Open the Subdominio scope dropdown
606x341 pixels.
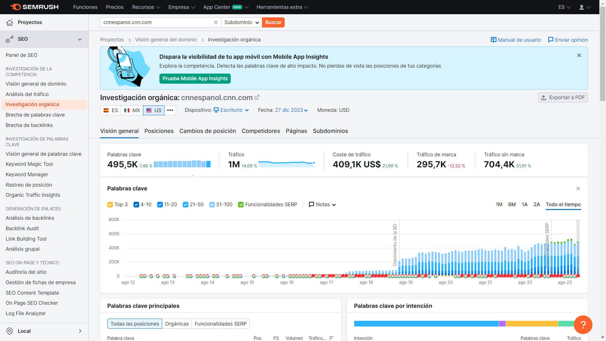click(241, 22)
